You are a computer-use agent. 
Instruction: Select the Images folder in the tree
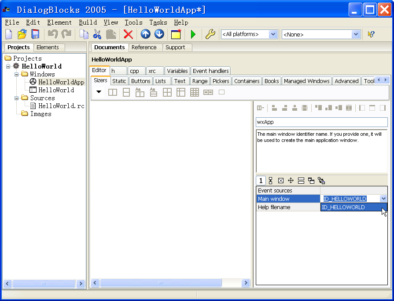[41, 114]
